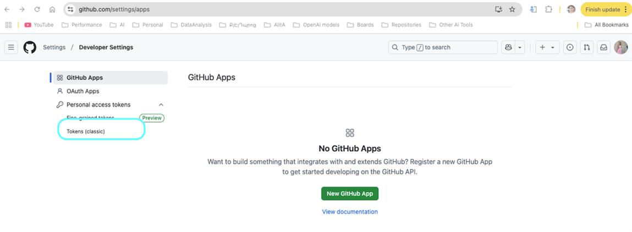Collapse Personal access tokens chevron
The image size is (632, 232).
[161, 104]
